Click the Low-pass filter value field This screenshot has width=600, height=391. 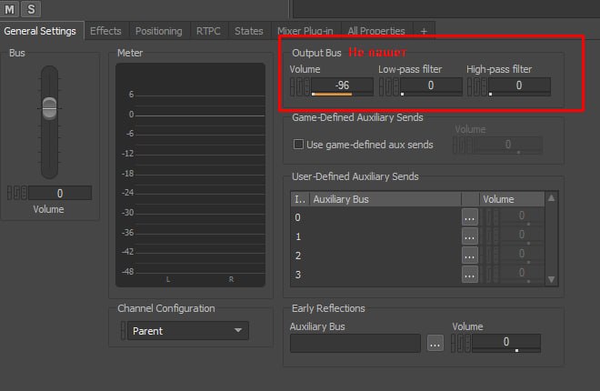tap(430, 85)
